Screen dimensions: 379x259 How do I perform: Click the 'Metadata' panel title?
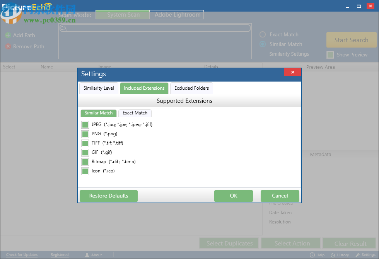pos(321,154)
